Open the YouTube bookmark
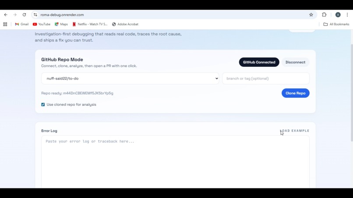 point(42,24)
